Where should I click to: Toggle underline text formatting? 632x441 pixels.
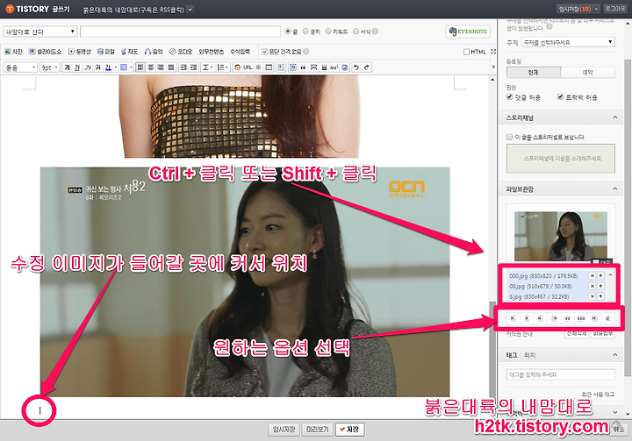(x=77, y=68)
